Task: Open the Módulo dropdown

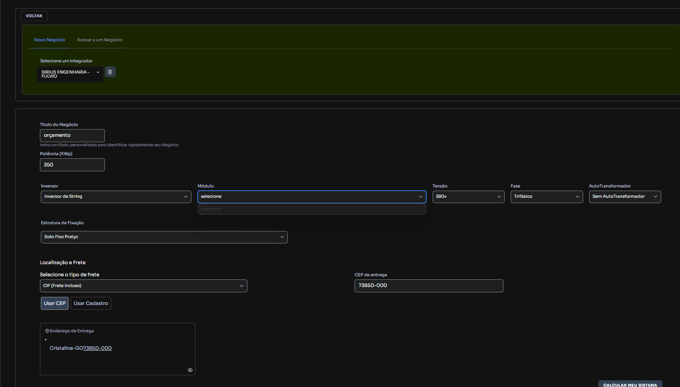Action: coord(312,196)
